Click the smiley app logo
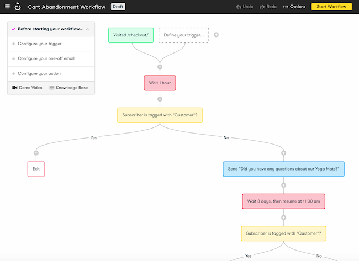Screen dimensions: 359x261 (18, 7)
